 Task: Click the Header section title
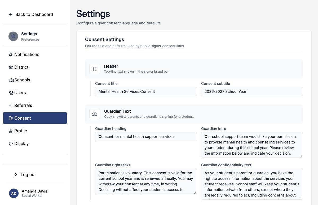tap(111, 66)
